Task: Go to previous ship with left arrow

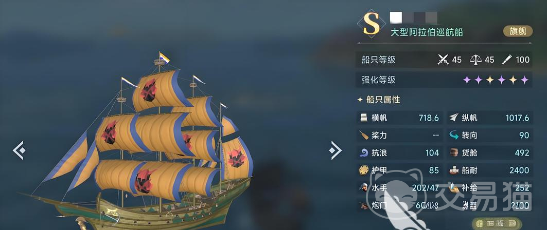Action: coord(19,150)
